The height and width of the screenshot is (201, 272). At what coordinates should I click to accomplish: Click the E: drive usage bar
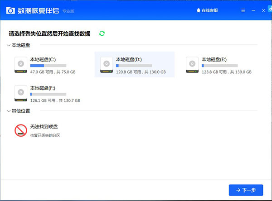point(219,66)
